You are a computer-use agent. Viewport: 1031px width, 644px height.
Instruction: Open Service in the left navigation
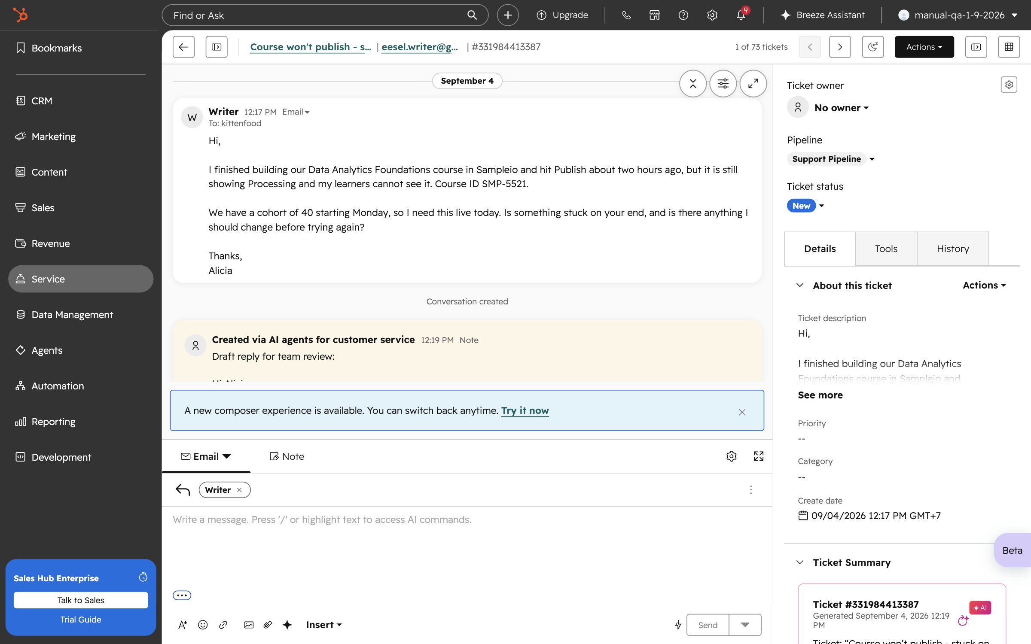click(81, 279)
